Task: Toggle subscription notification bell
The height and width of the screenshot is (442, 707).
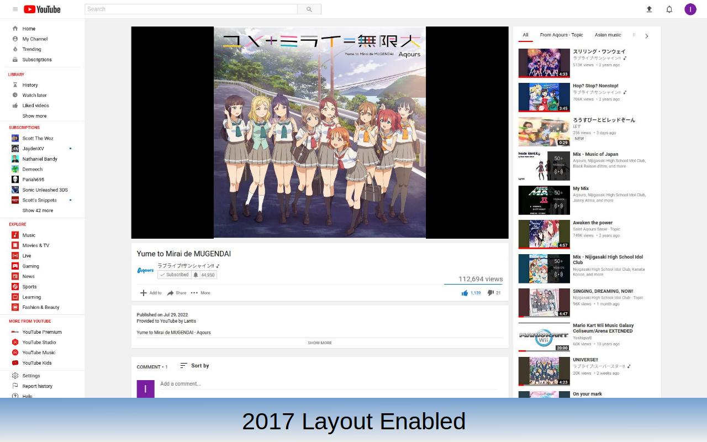Action: (196, 275)
